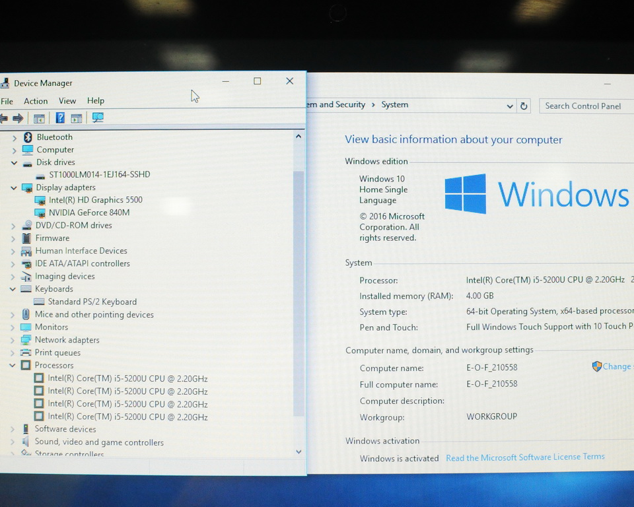This screenshot has width=634, height=507.
Task: Open the address bar history dropdown
Action: (510, 106)
